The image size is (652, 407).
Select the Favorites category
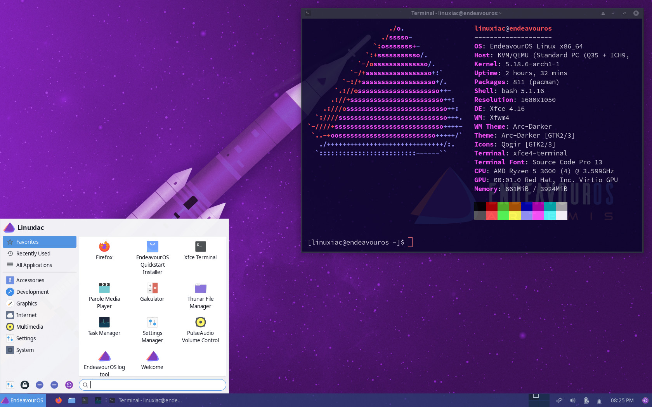[40, 242]
